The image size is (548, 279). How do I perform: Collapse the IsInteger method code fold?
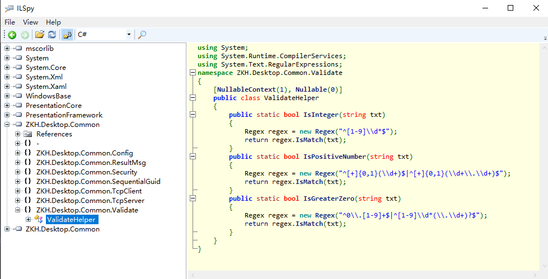193,115
